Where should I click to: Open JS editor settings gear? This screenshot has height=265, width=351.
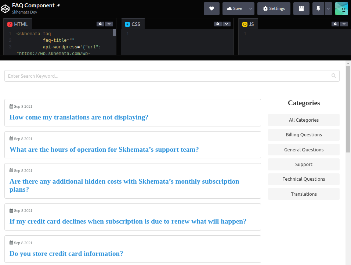coord(335,24)
